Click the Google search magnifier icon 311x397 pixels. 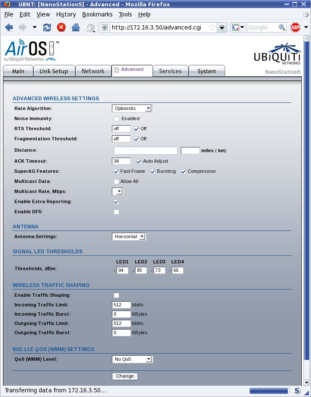coord(282,27)
